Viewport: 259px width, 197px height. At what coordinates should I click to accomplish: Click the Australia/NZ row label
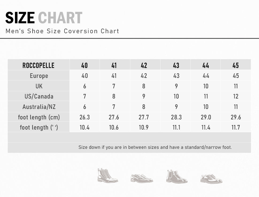coord(39,107)
